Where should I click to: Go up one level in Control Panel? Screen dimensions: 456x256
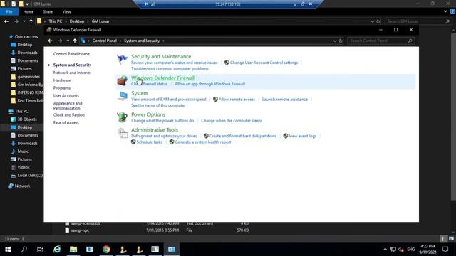tap(75, 41)
